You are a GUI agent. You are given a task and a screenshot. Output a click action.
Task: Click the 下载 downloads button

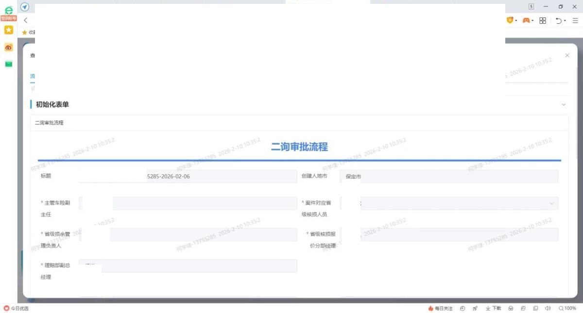pos(493,308)
